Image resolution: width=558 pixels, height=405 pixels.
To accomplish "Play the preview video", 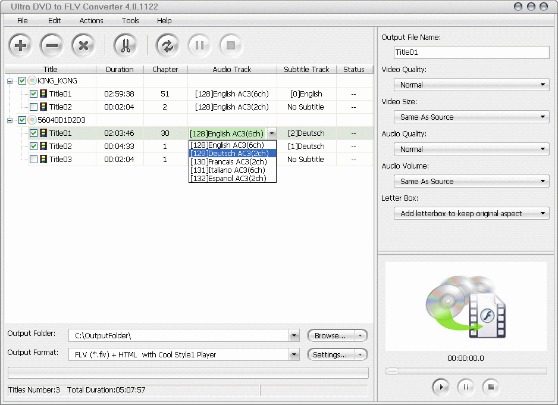I will click(441, 387).
